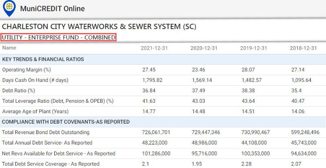Select Total Leverage value 43.03
The width and height of the screenshot is (326, 168).
point(199,101)
